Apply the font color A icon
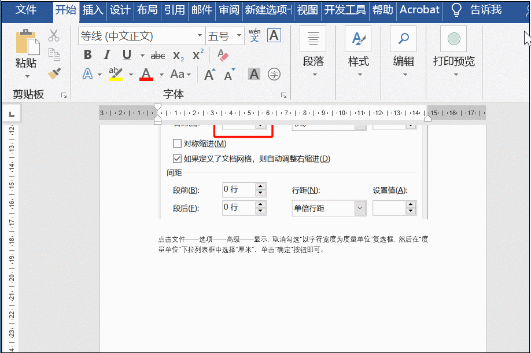This screenshot has height=353, width=531. (x=146, y=74)
